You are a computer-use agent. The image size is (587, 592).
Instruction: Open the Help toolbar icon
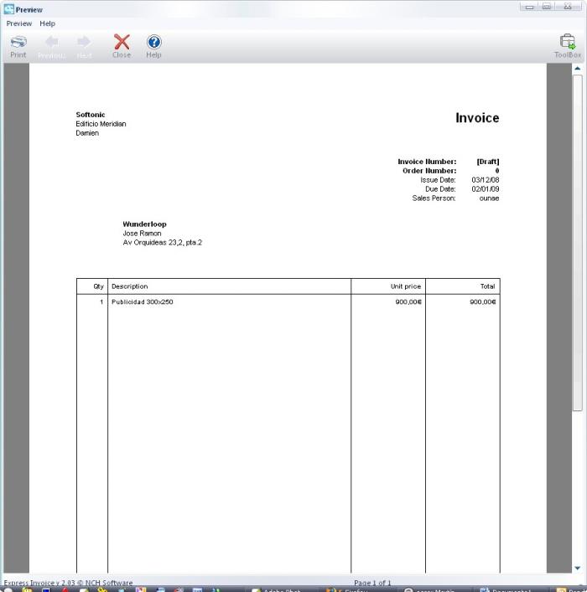(153, 46)
